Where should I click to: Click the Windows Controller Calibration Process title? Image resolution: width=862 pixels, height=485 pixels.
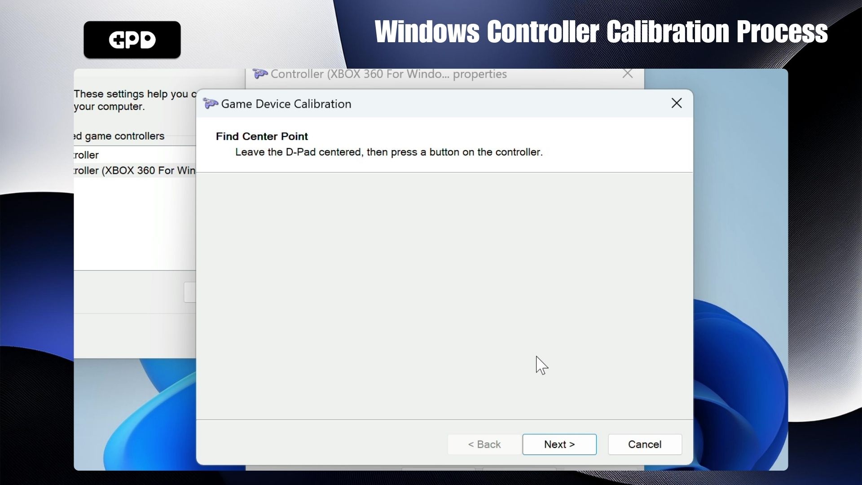pyautogui.click(x=601, y=31)
